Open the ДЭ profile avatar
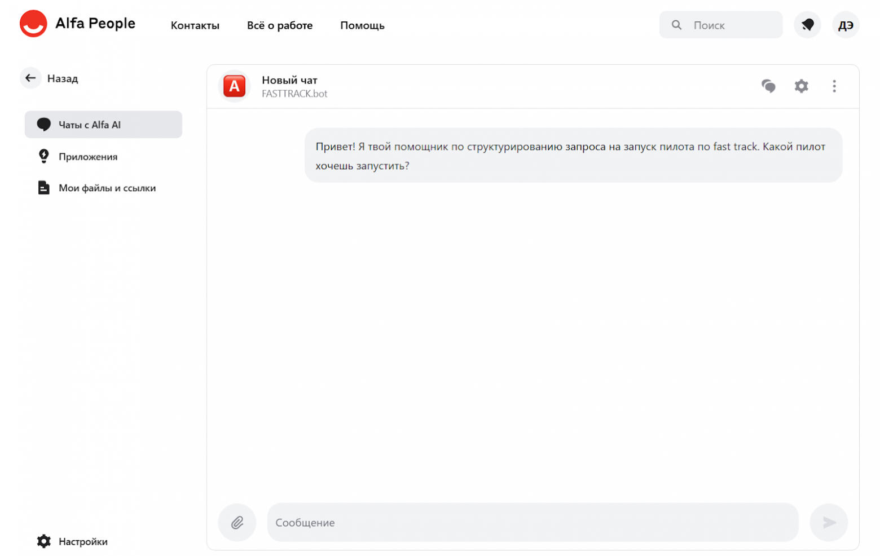This screenshot has width=880, height=556. (x=845, y=25)
